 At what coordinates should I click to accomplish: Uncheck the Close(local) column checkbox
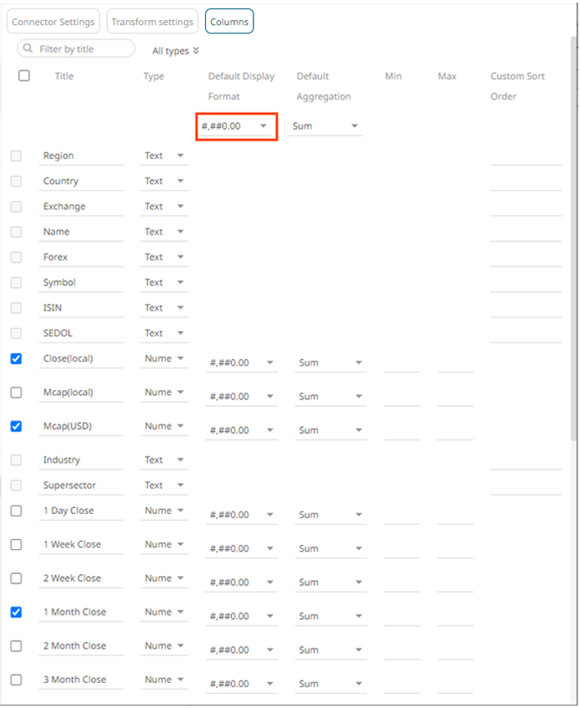coord(17,358)
